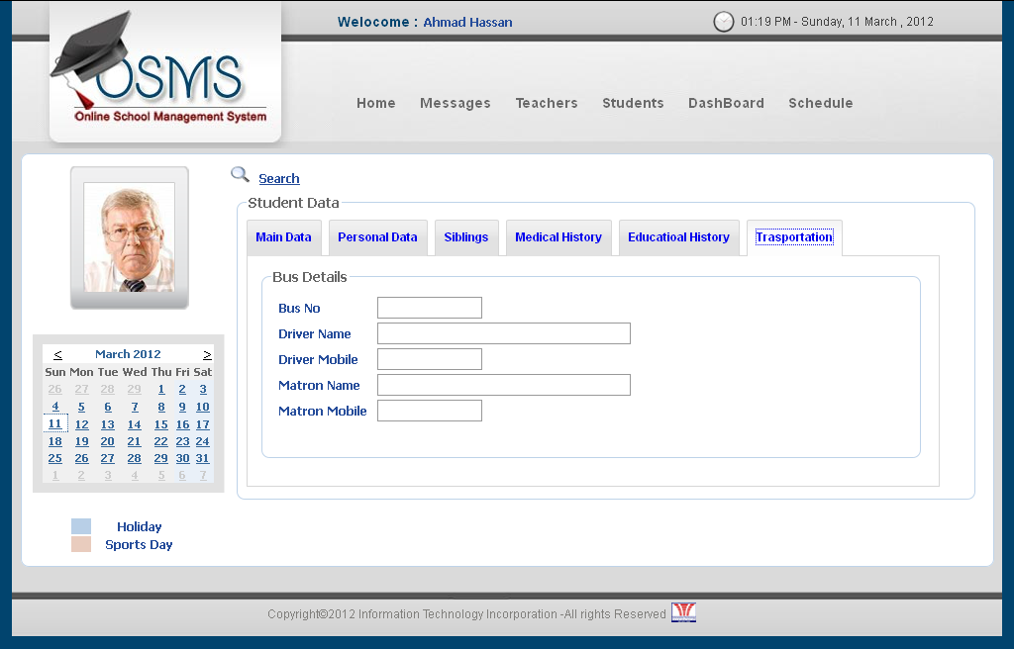1014x649 pixels.
Task: Click the user profile photo
Action: click(x=130, y=237)
